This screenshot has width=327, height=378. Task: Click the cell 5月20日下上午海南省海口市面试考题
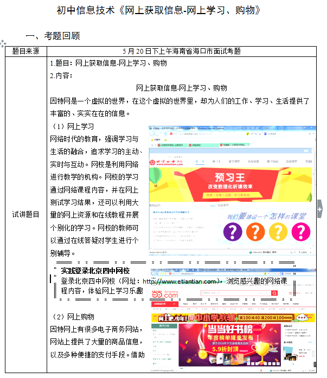click(182, 51)
